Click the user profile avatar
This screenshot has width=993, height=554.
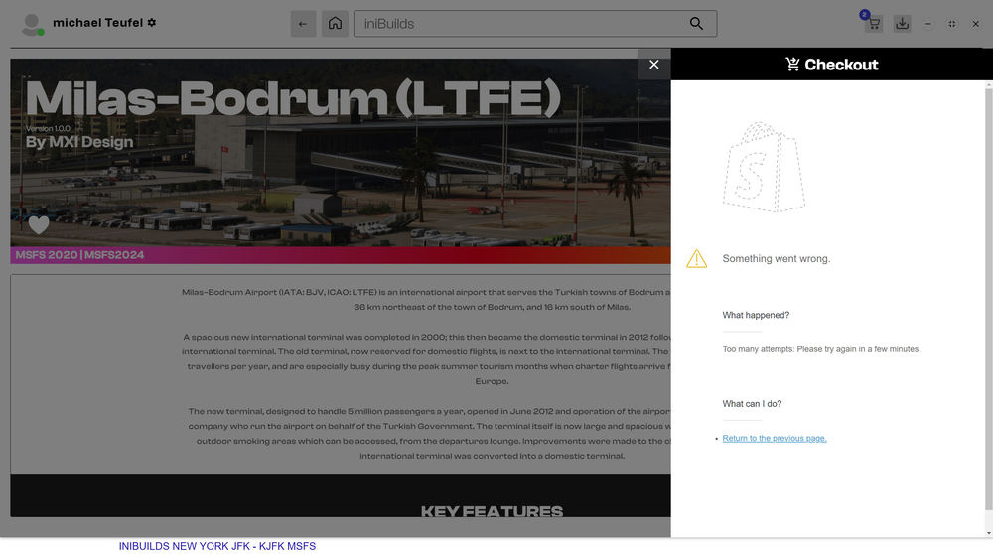(x=32, y=24)
